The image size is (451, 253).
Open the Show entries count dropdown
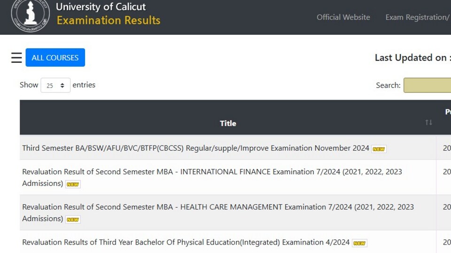coord(55,85)
